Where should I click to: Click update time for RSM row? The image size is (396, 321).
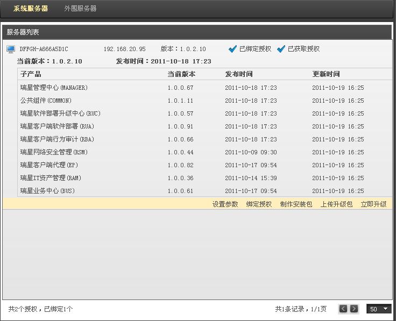[x=338, y=152]
